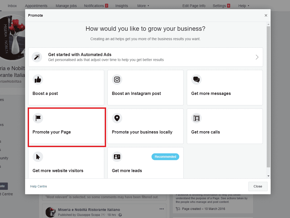This screenshot has height=218, width=290.
Task: Select Get more messages option
Action: click(x=225, y=88)
